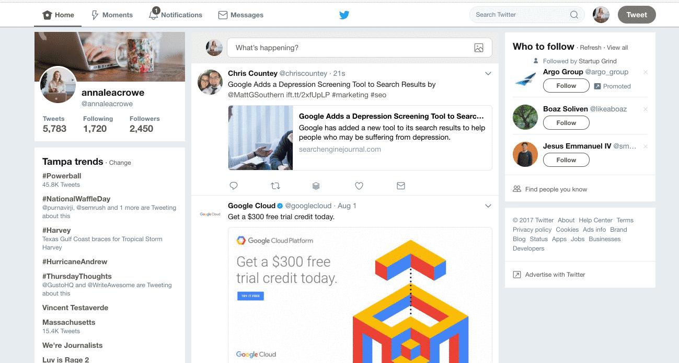Click the Buffer layers icon under the tweet
Screen dimensions: 679x363
pos(316,186)
